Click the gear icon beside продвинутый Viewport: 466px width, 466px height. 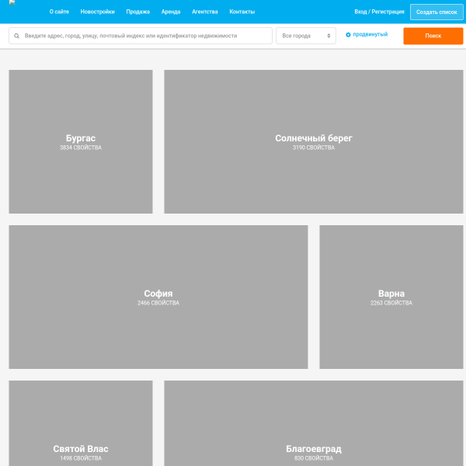point(348,35)
